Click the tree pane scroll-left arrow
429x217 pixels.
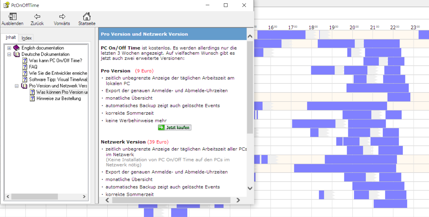[8, 197]
